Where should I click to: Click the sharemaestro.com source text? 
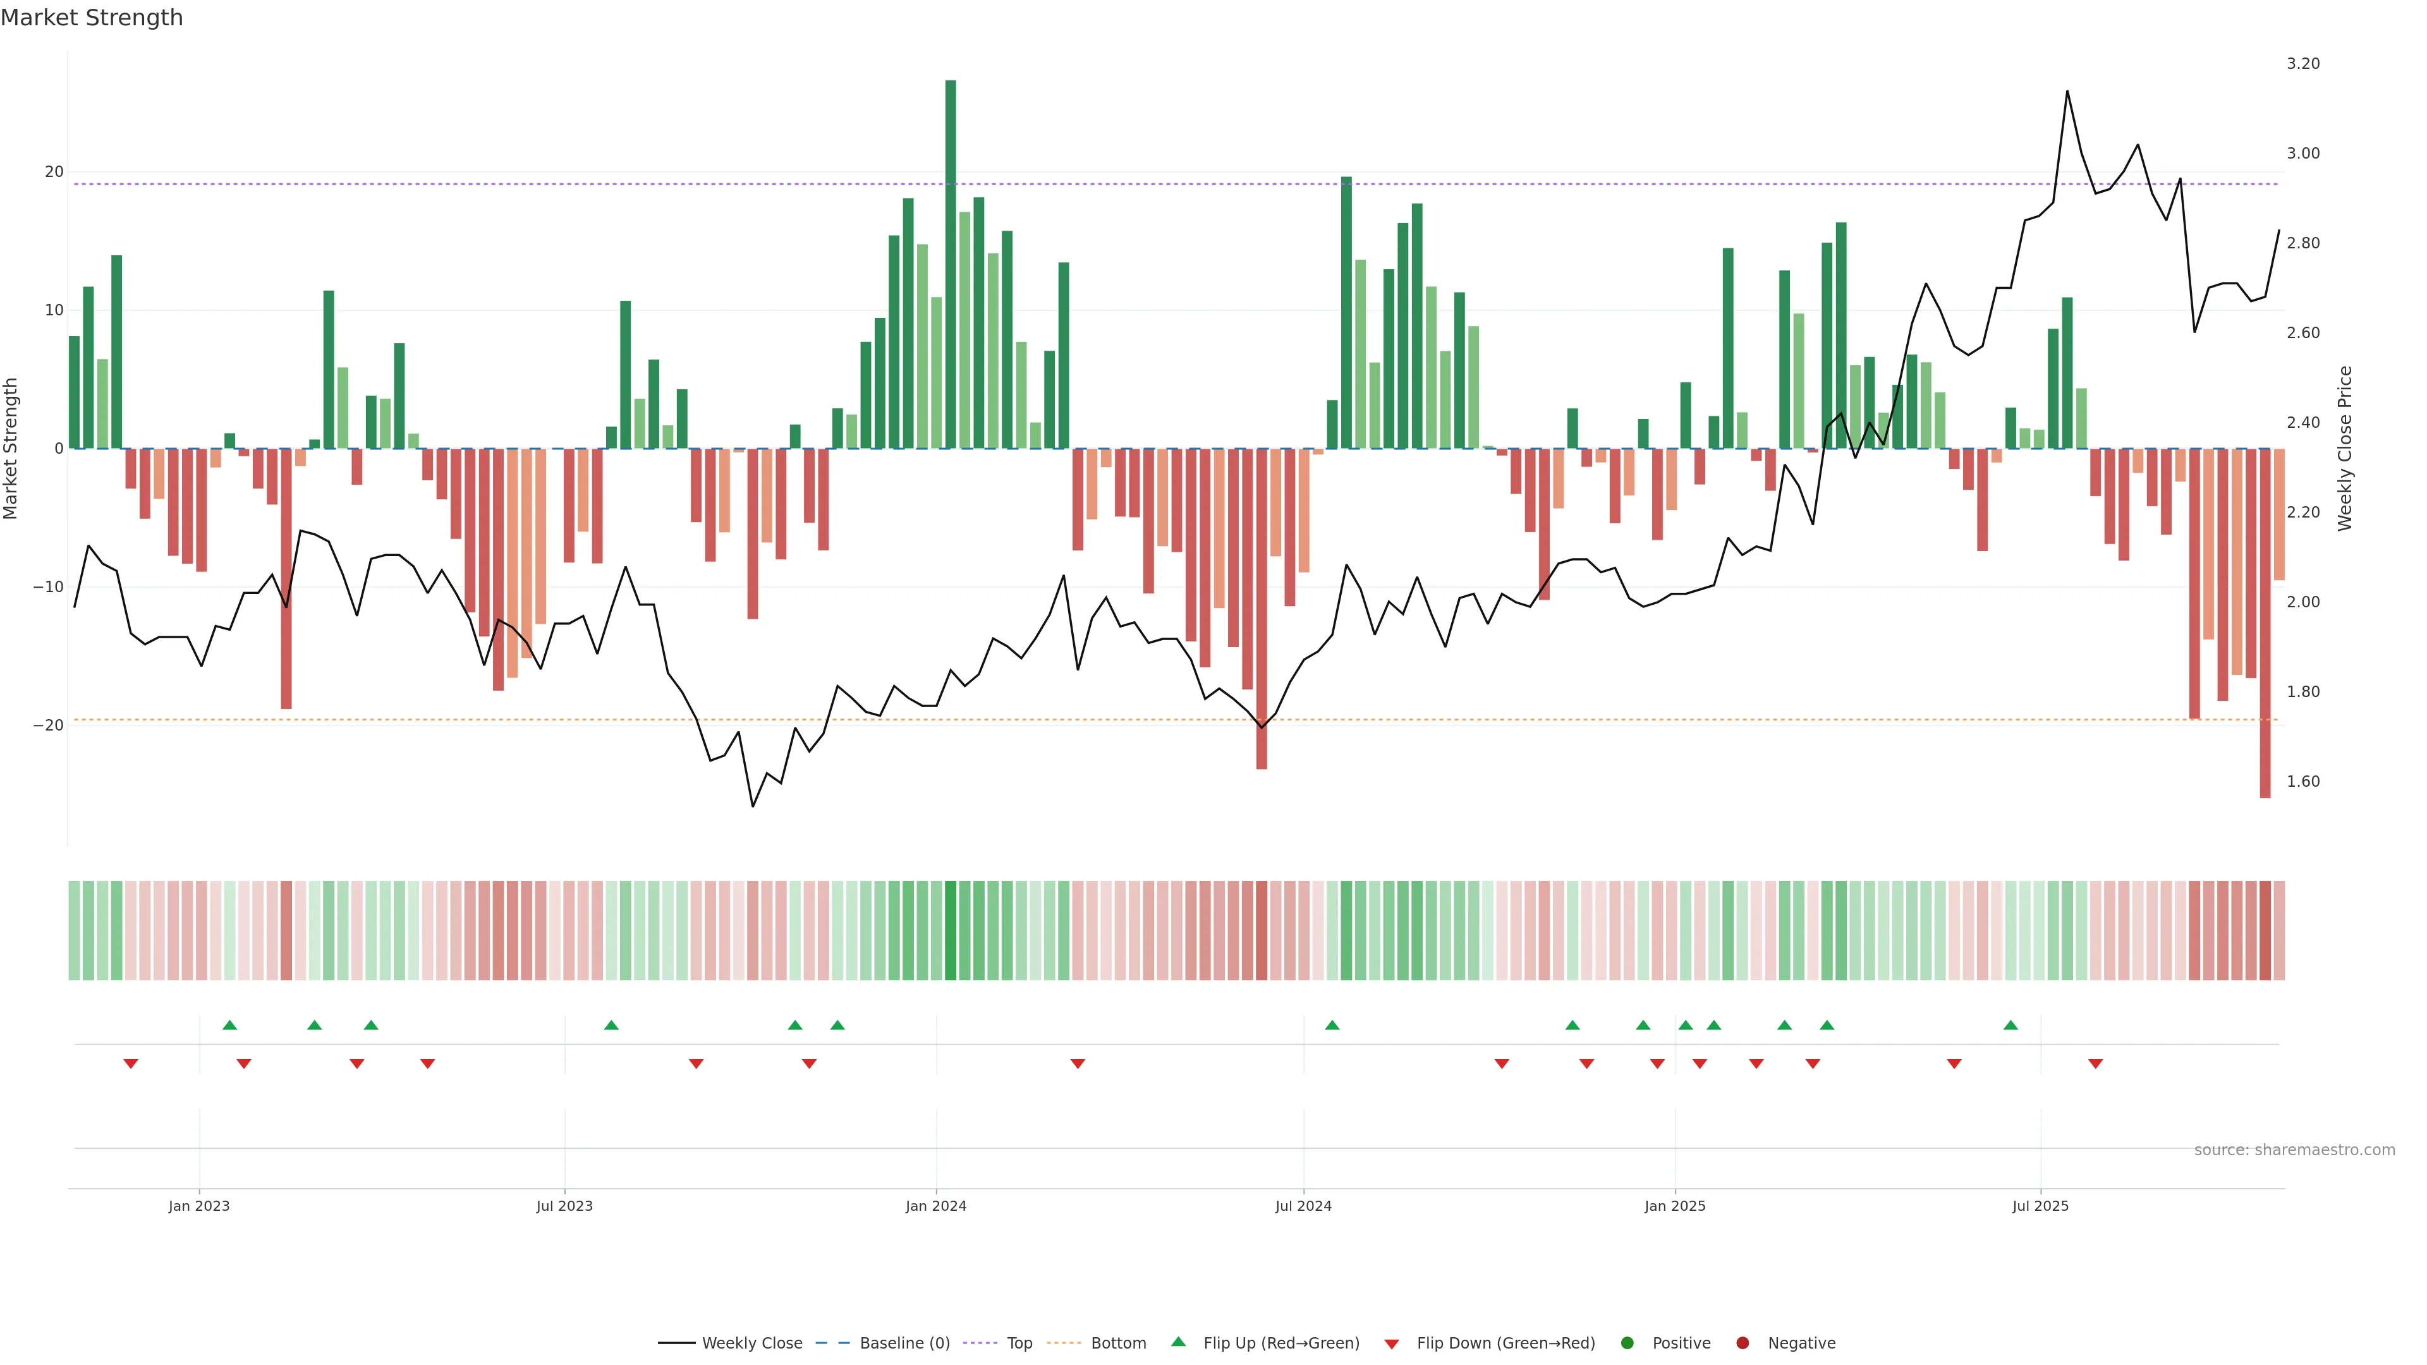[x=2294, y=1150]
